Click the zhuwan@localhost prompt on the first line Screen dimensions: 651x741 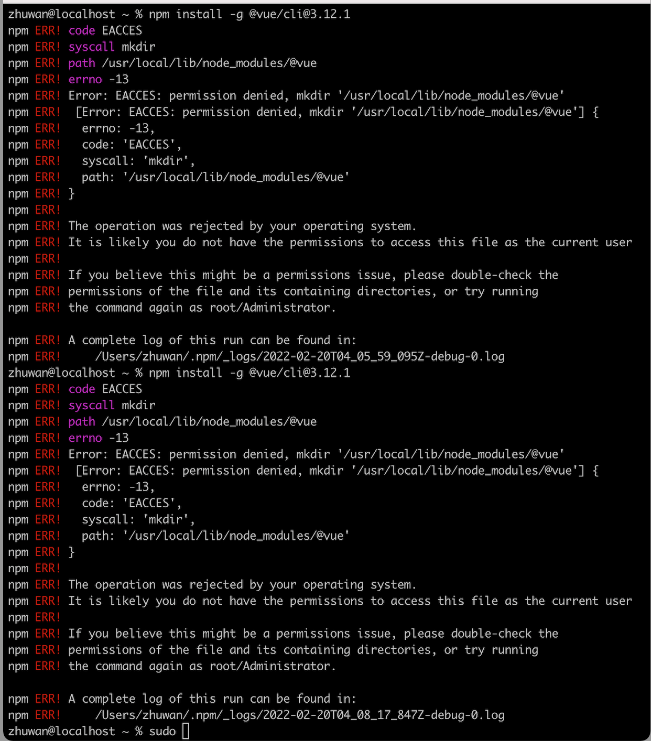(61, 14)
